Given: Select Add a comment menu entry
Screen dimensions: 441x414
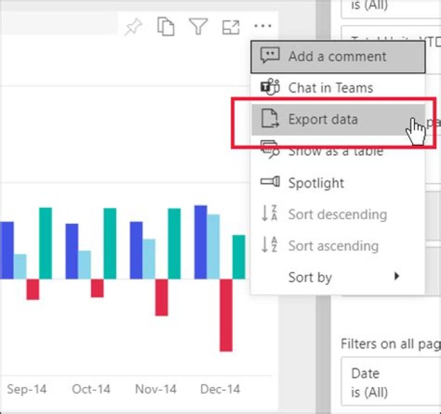Looking at the screenshot, I should (x=337, y=57).
